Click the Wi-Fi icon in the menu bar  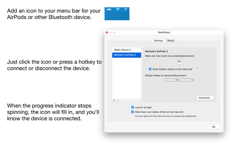[x=126, y=10]
